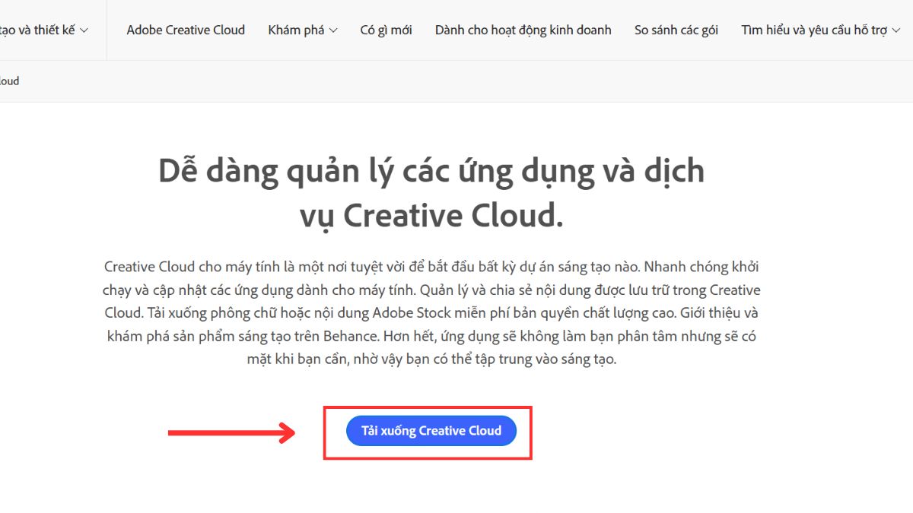Open the Có gì mới page
The width and height of the screenshot is (913, 513).
(x=386, y=30)
